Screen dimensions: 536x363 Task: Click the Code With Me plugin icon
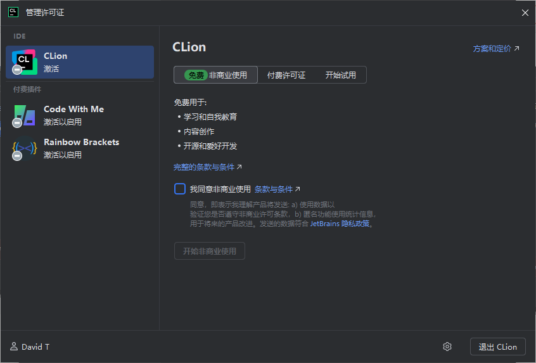[x=24, y=115]
